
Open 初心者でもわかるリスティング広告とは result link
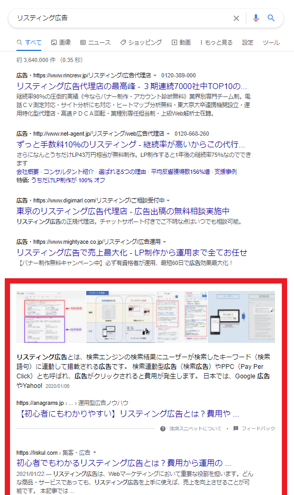[124, 463]
